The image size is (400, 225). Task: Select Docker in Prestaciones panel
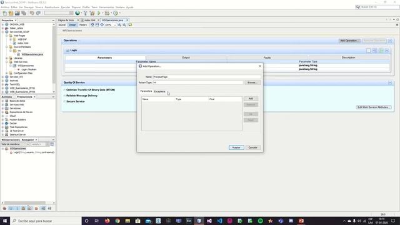coord(13,124)
